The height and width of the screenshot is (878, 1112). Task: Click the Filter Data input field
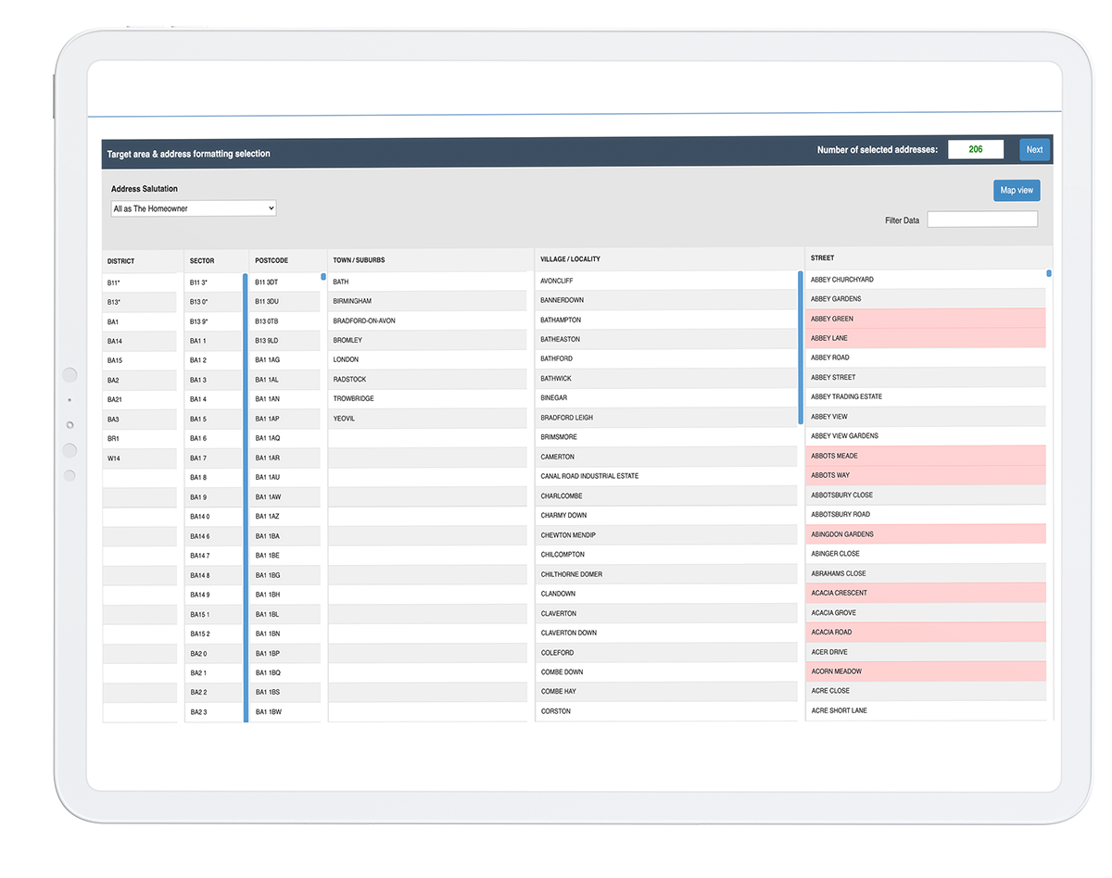(981, 219)
